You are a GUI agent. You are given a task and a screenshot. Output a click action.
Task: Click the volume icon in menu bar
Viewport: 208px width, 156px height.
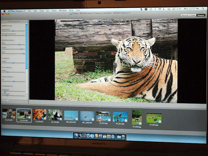point(164,9)
